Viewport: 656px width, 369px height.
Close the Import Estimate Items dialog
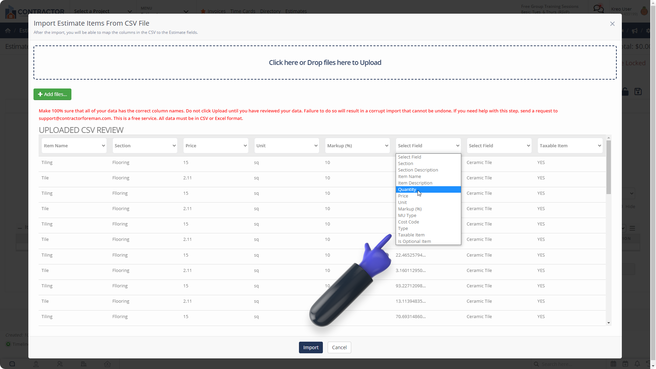[x=612, y=24]
